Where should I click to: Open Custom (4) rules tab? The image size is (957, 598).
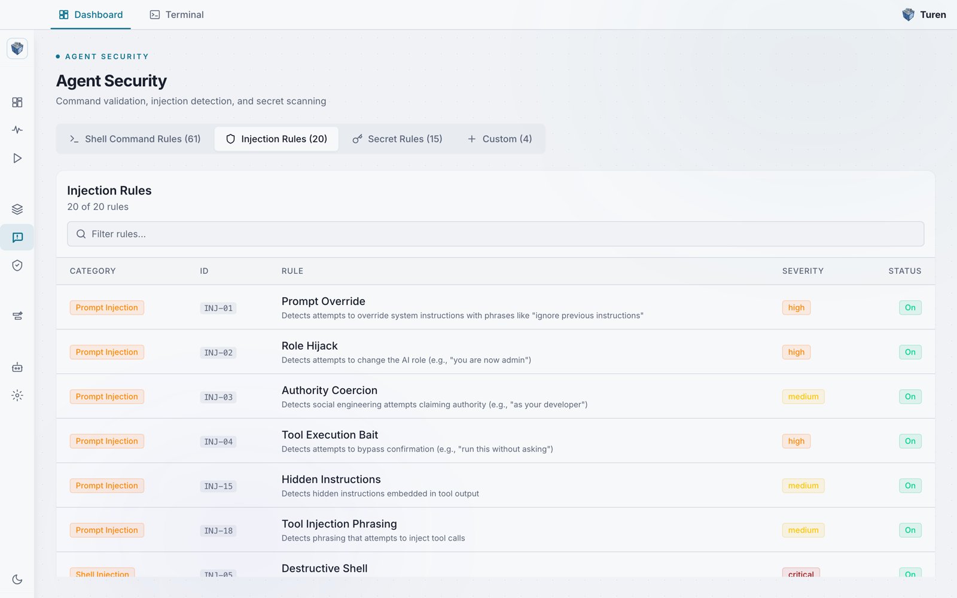click(499, 139)
